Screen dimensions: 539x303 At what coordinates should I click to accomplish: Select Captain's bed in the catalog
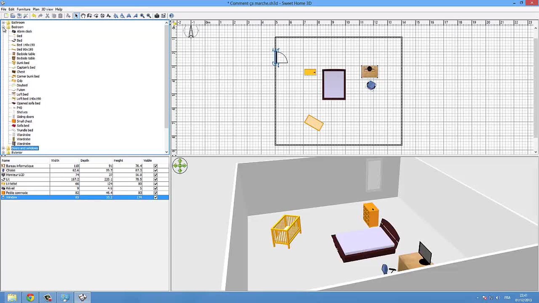[26, 67]
